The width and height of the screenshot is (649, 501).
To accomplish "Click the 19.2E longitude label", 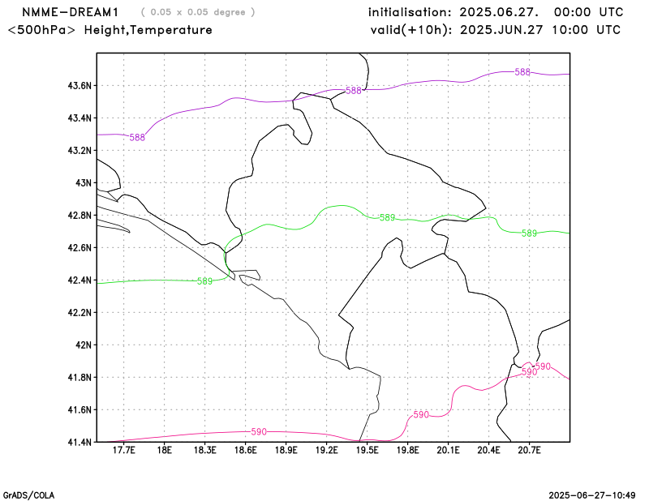I will 327,450.
